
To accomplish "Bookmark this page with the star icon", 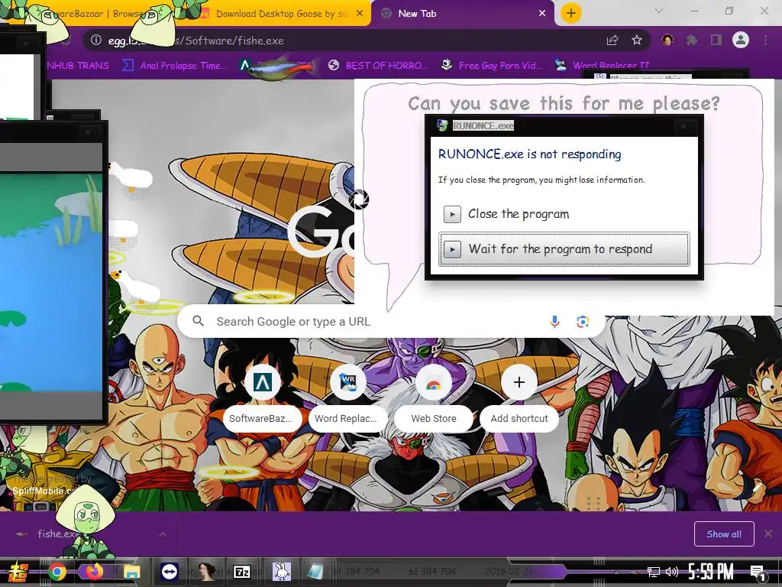I will click(x=636, y=41).
